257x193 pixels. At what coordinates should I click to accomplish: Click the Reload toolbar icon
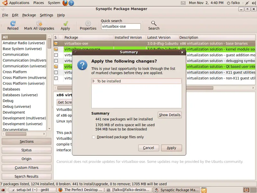click(x=13, y=23)
